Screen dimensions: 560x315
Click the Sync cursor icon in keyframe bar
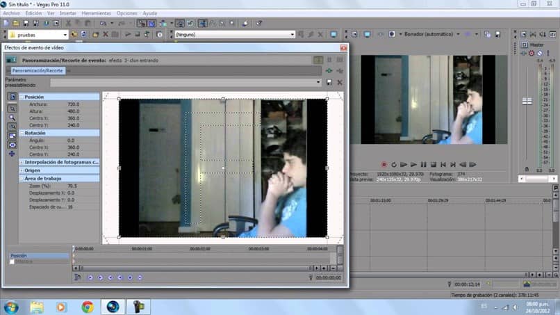[78, 277]
